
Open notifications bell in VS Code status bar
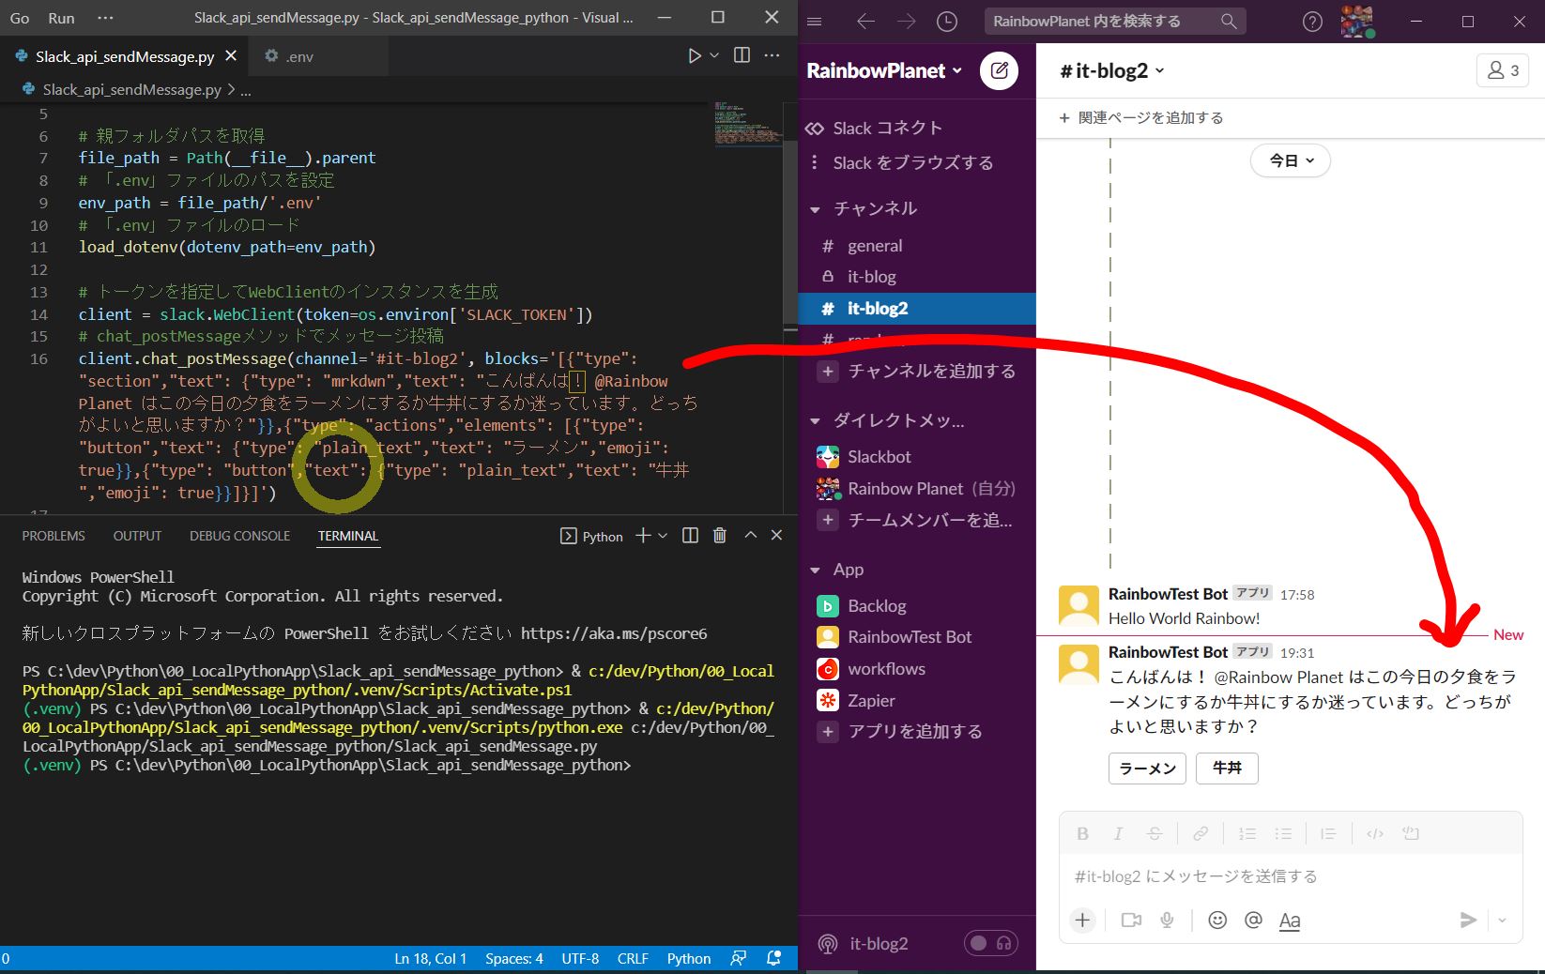(773, 958)
